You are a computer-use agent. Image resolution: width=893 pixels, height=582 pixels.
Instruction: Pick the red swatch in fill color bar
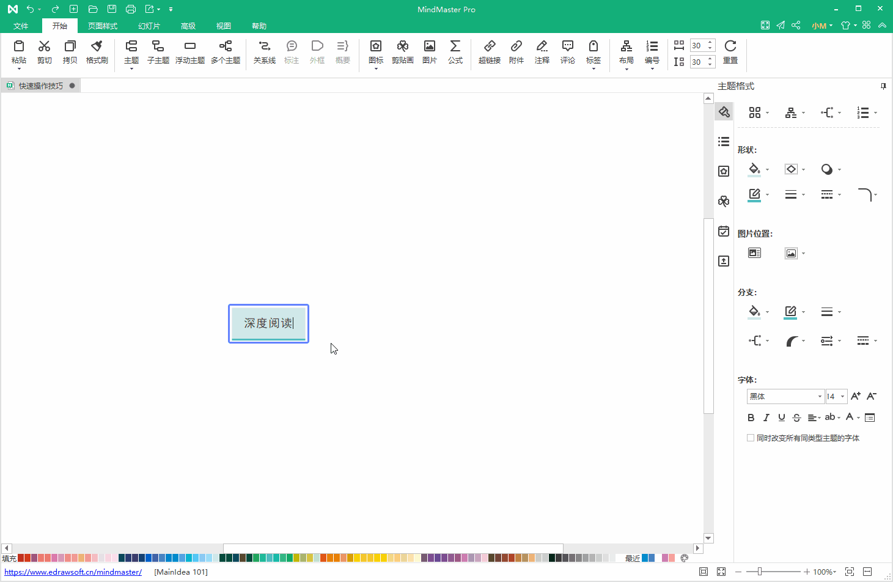point(21,558)
